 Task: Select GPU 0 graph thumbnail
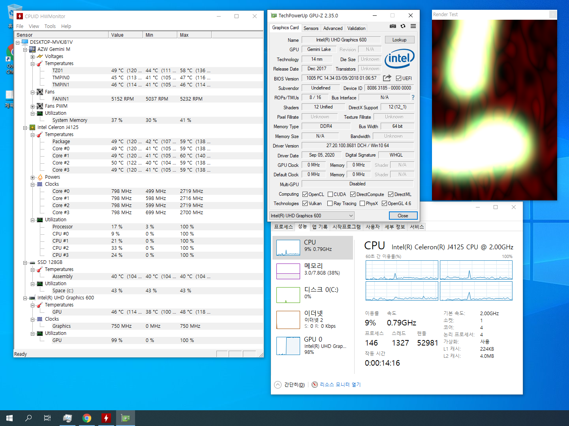[288, 346]
